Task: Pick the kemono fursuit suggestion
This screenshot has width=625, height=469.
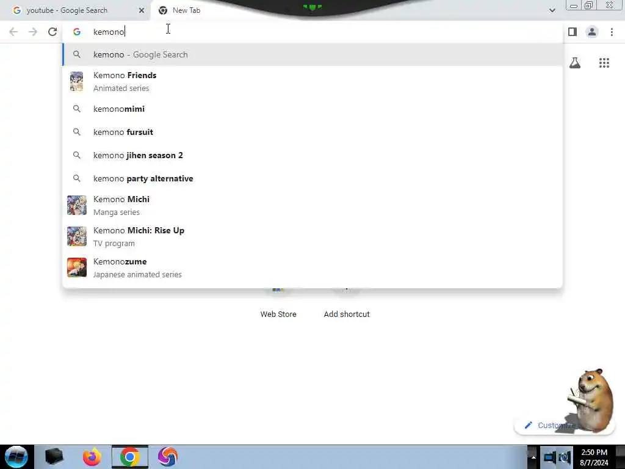Action: pos(312,132)
